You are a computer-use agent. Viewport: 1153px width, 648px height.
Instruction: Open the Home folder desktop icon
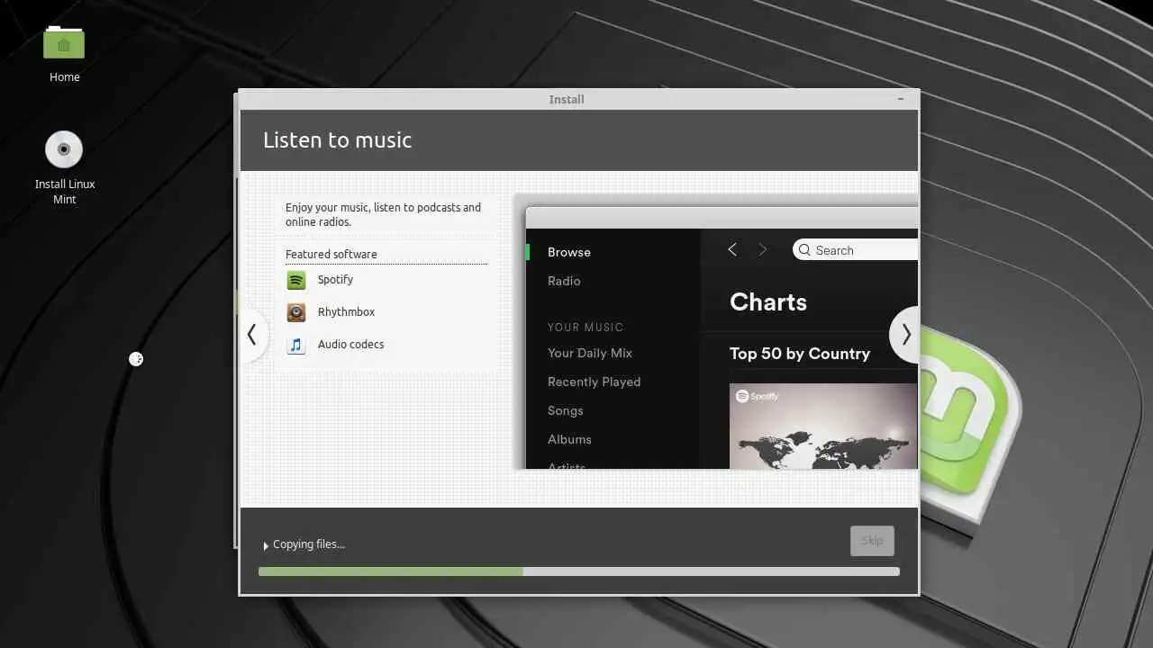point(64,43)
